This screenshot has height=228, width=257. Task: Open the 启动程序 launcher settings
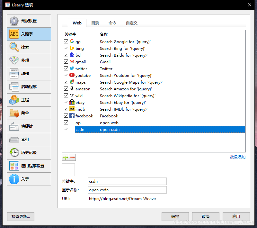(29, 87)
